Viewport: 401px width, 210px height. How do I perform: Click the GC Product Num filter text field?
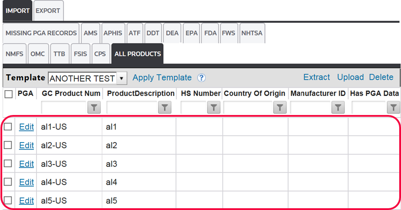coord(63,107)
